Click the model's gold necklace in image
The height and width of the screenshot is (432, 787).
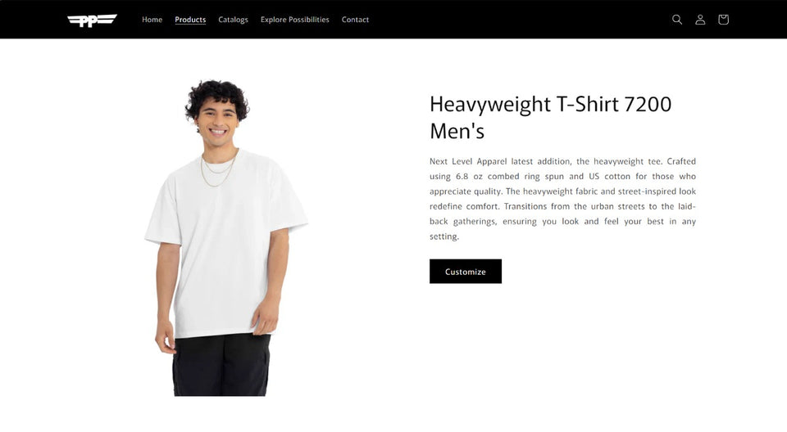coord(218,169)
